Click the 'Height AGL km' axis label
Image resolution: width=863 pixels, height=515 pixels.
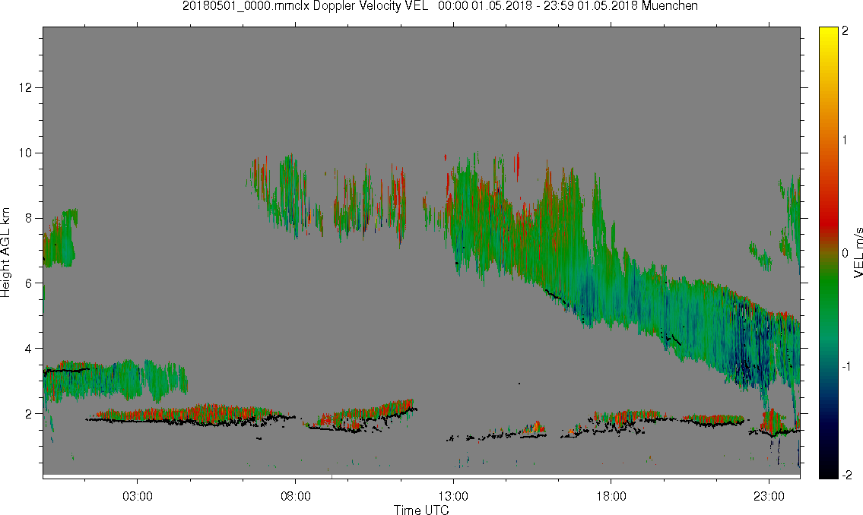[5, 252]
